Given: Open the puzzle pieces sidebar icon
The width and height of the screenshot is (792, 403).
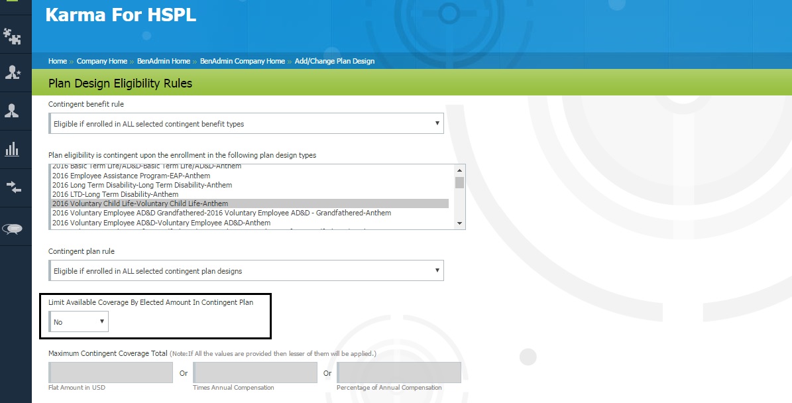Looking at the screenshot, I should point(12,36).
